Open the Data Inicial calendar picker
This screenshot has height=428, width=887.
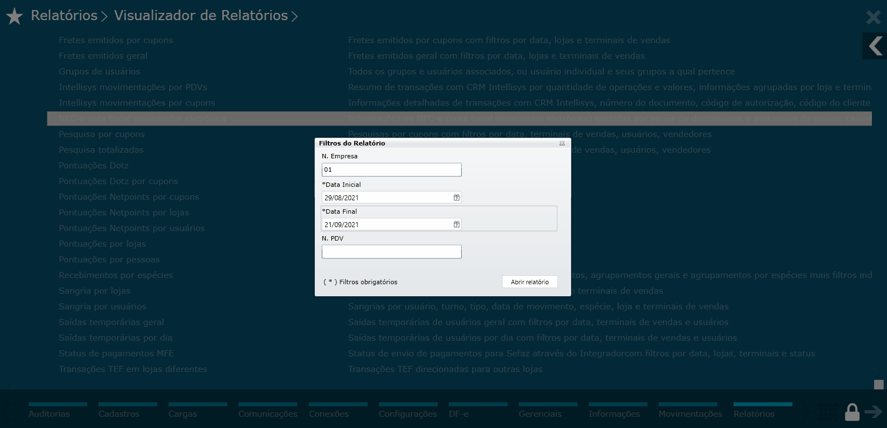(x=457, y=197)
